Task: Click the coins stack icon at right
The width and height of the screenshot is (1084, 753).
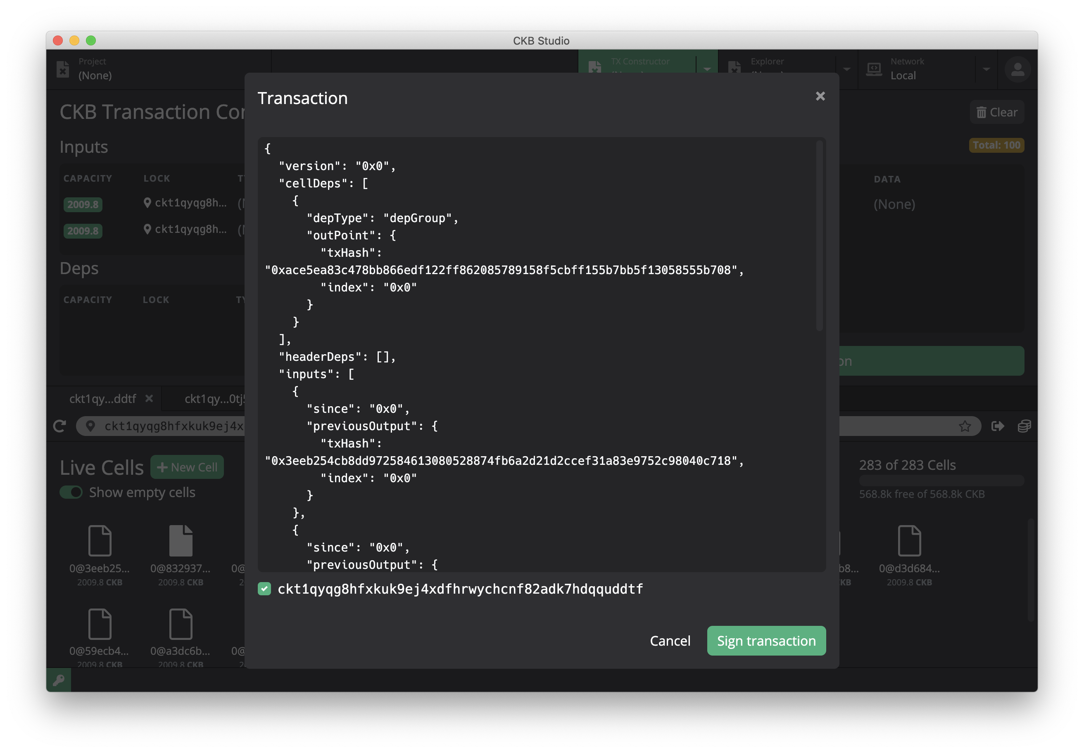Action: click(x=1024, y=426)
